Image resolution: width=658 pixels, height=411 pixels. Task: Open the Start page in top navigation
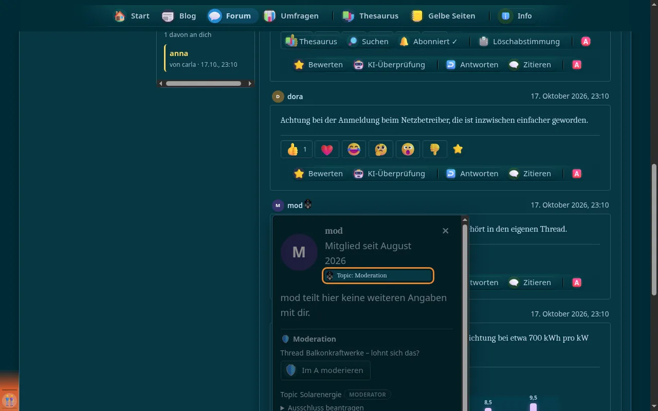click(x=132, y=16)
